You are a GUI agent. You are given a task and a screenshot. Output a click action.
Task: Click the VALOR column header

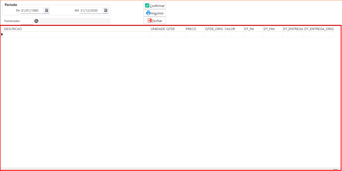pyautogui.click(x=234, y=29)
